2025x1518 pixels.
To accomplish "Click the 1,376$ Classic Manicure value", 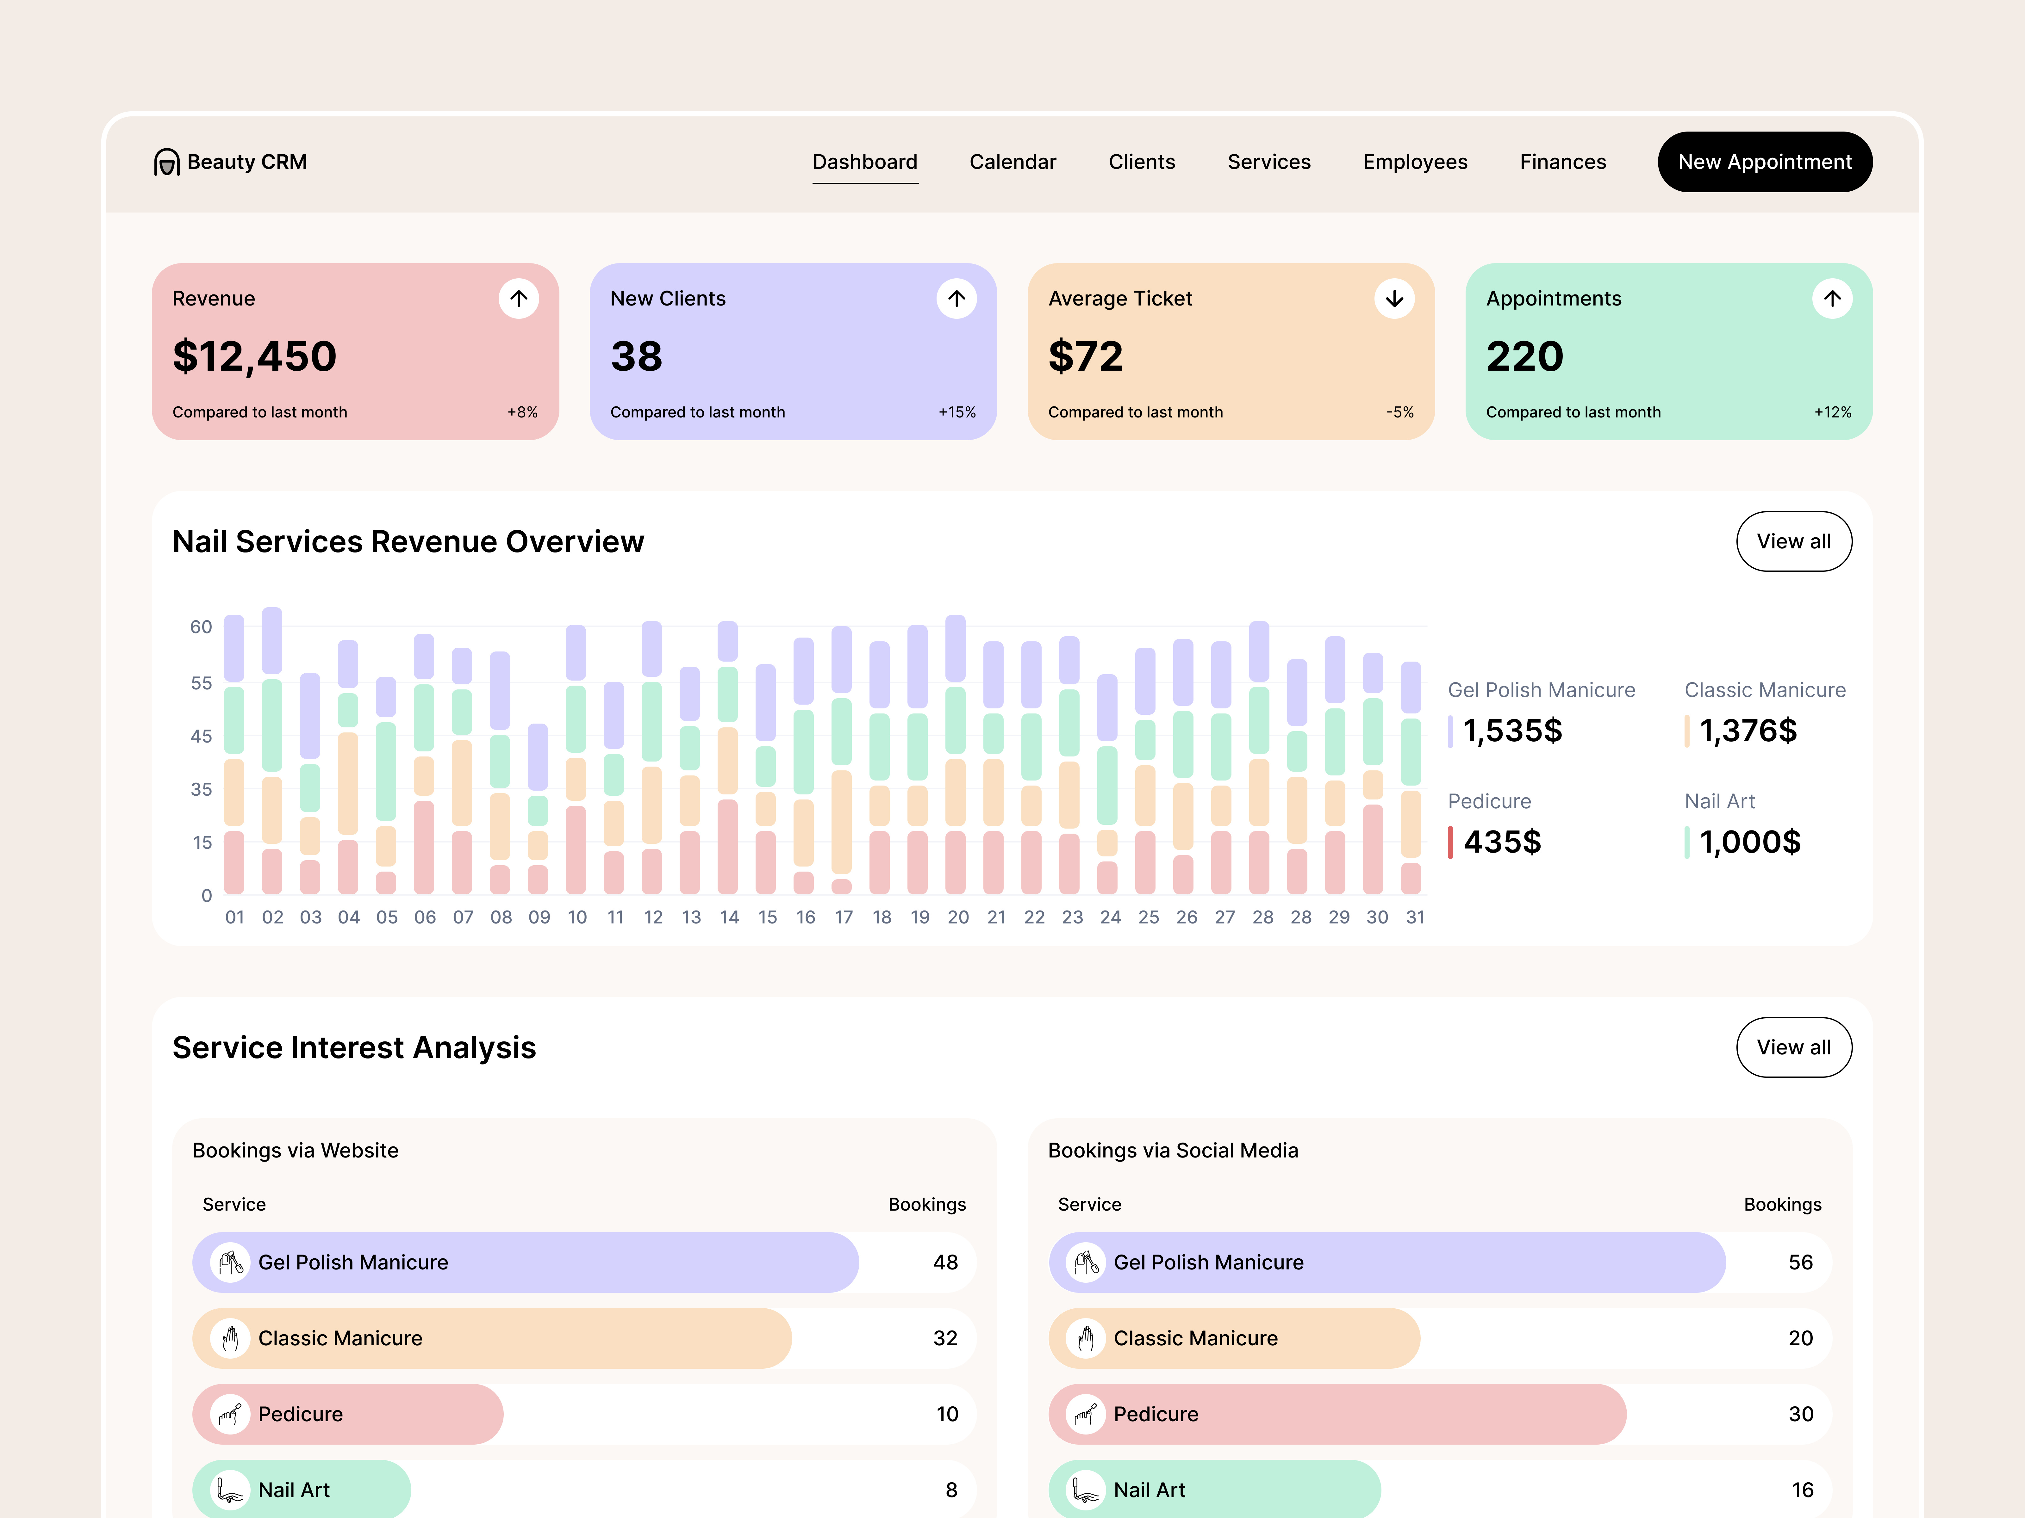I will click(1748, 731).
